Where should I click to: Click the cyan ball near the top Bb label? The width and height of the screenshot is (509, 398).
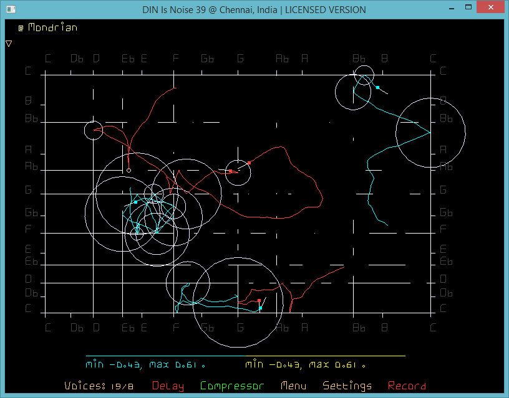pos(377,88)
